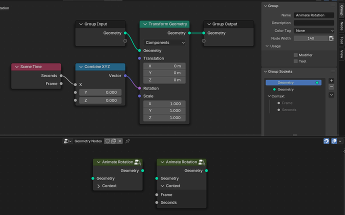Click group icon on second Animate Rotation node
The height and width of the screenshot is (215, 345).
coord(201,162)
